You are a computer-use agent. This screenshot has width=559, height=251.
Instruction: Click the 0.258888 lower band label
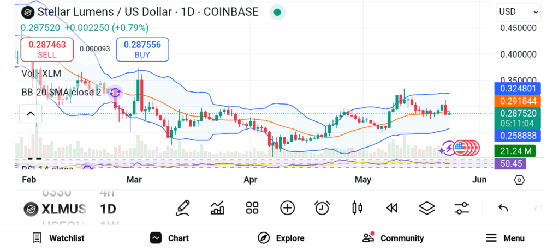(x=518, y=136)
